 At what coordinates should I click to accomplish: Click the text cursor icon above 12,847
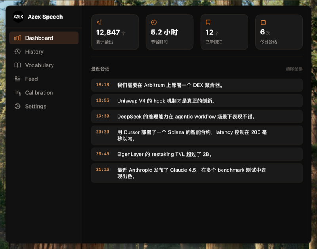coord(99,23)
